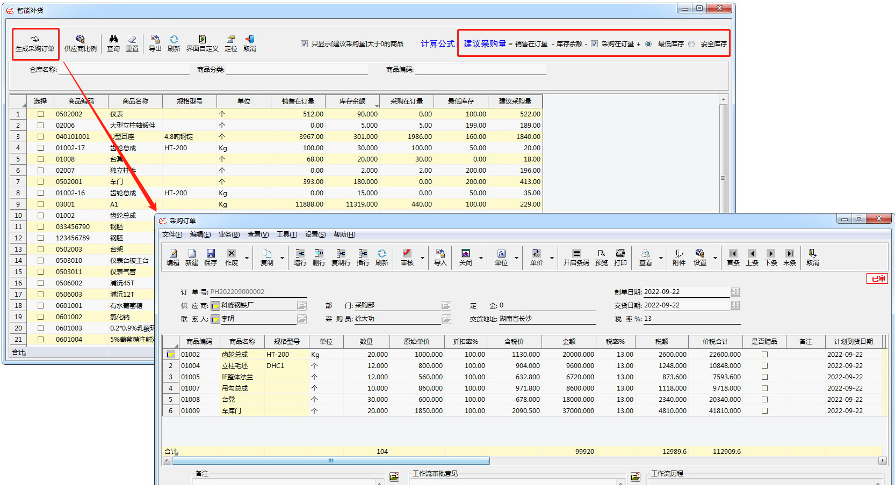This screenshot has height=485, width=895.
Task: Click the 建议采购量 column header
Action: click(x=515, y=101)
